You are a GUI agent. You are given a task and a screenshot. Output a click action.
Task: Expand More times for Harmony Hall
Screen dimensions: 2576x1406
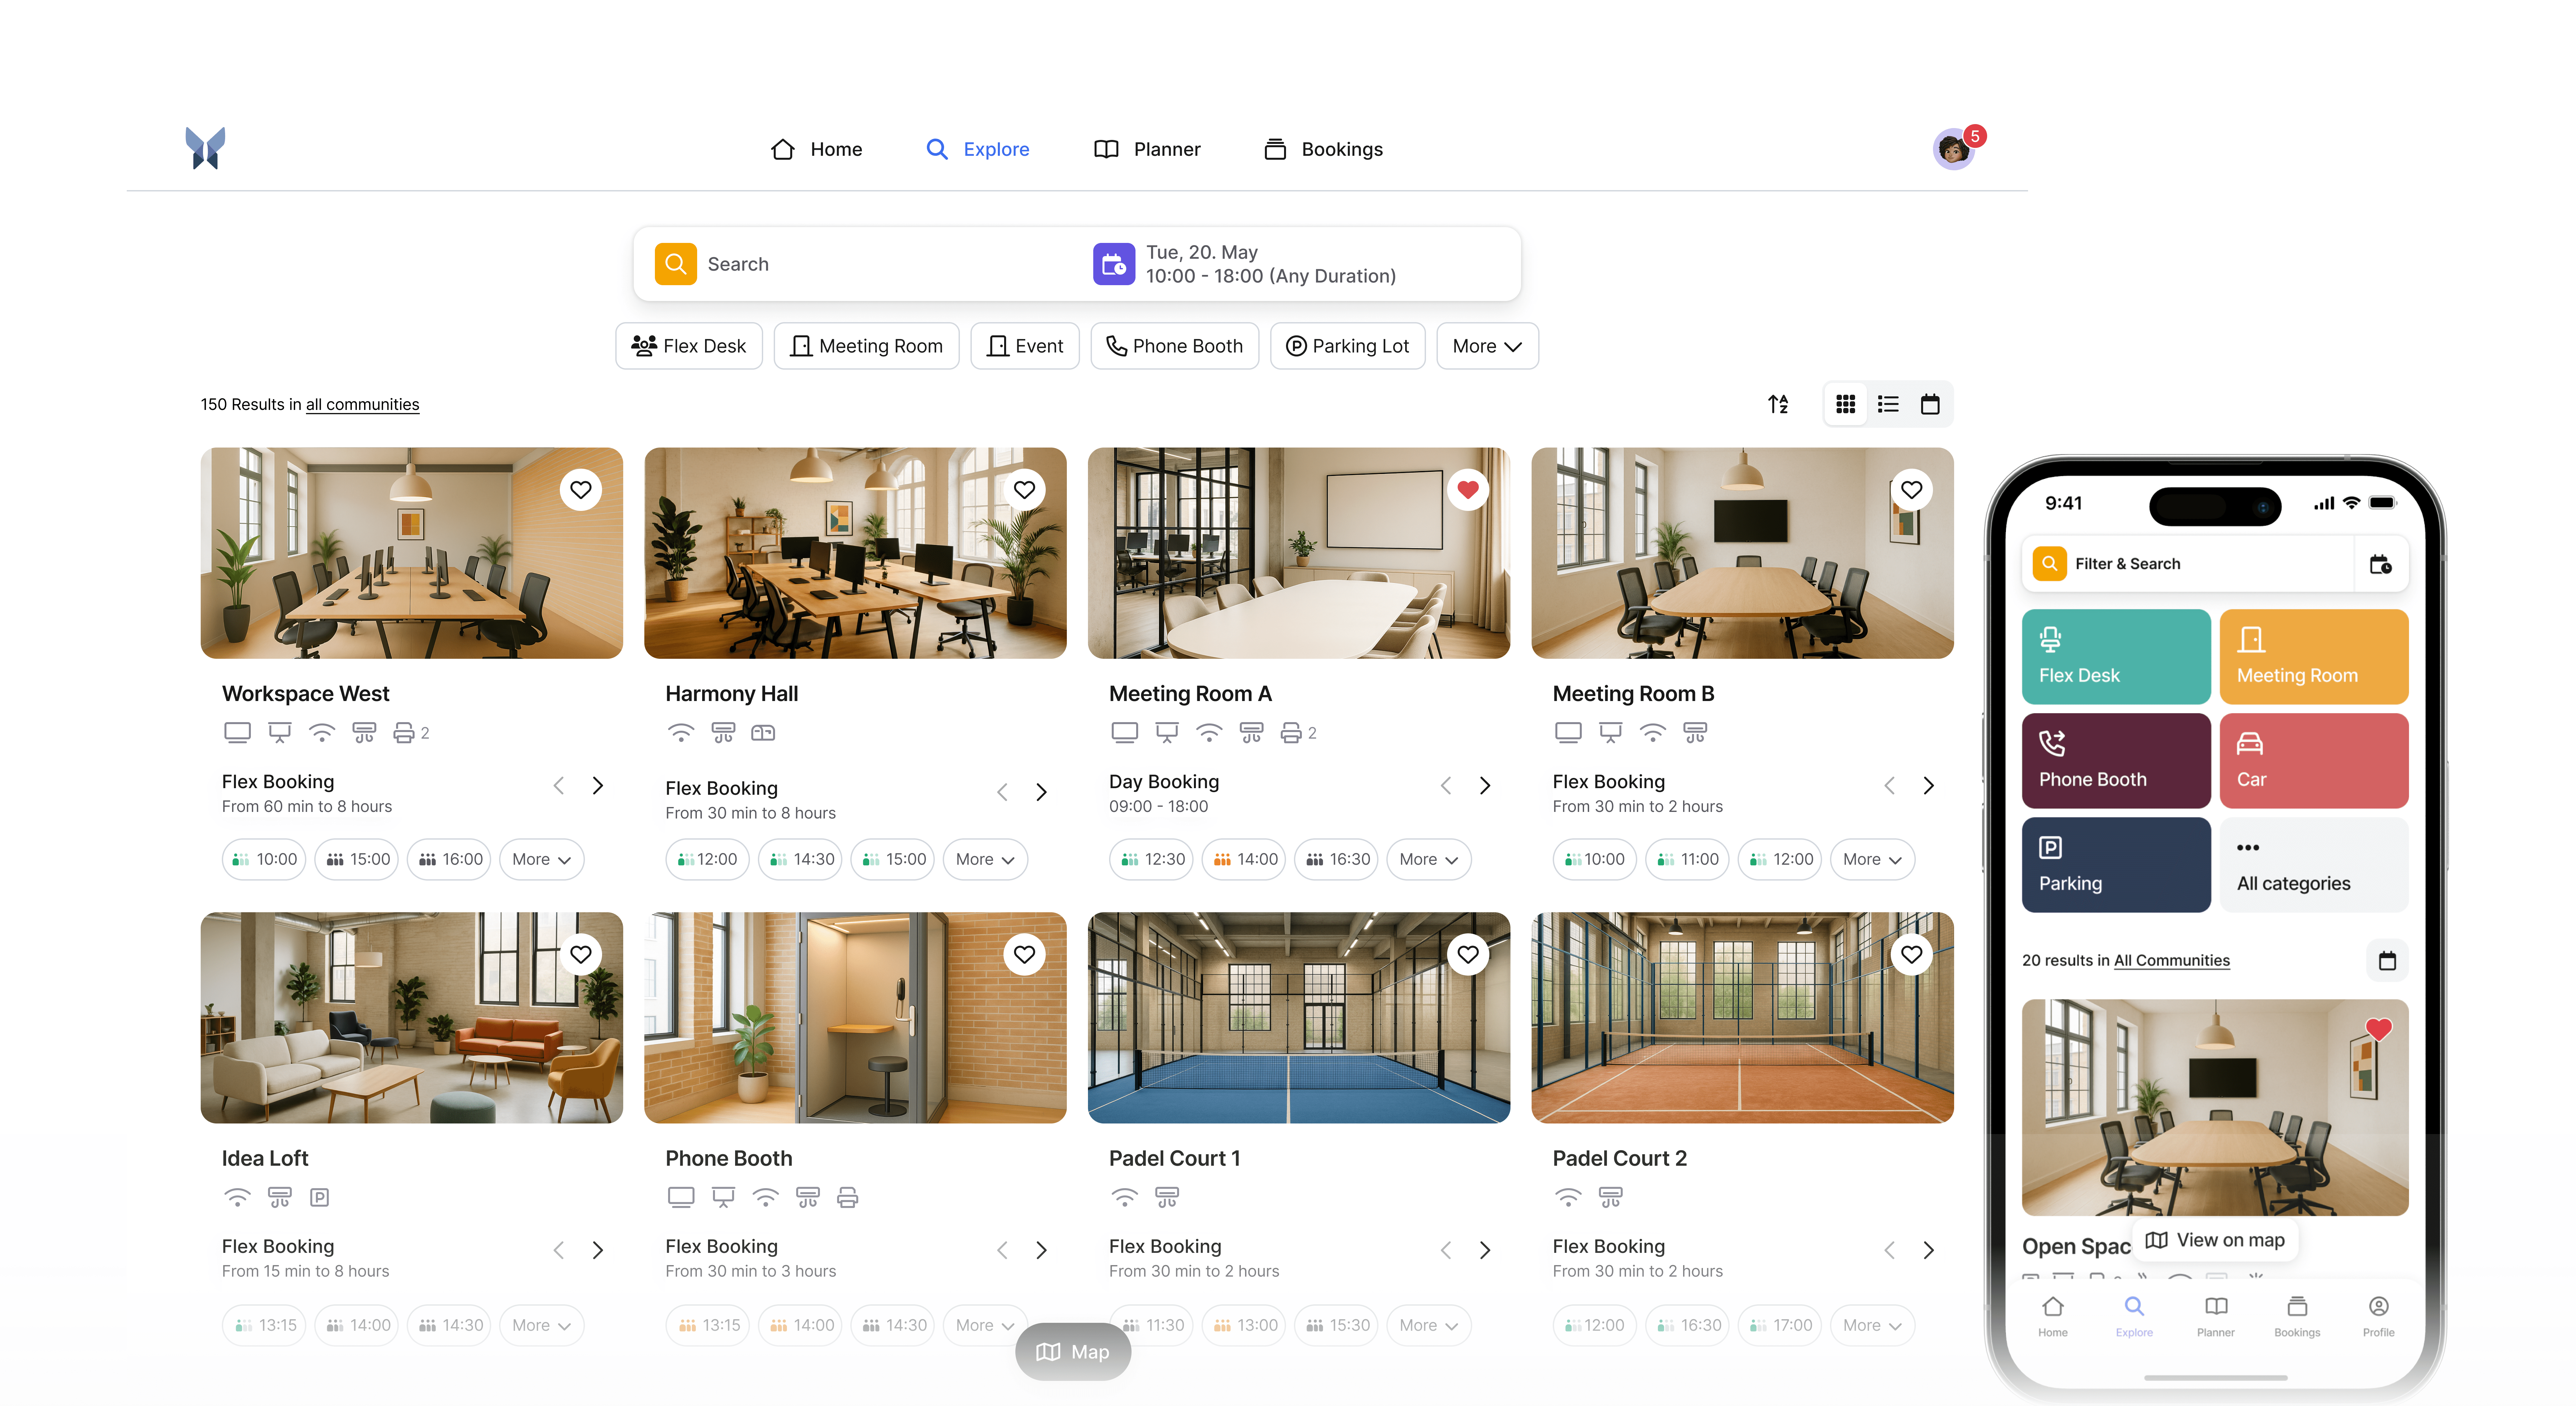[x=985, y=859]
